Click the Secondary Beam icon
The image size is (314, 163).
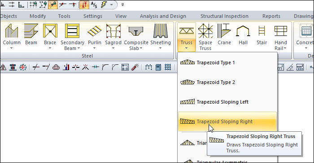72,31
